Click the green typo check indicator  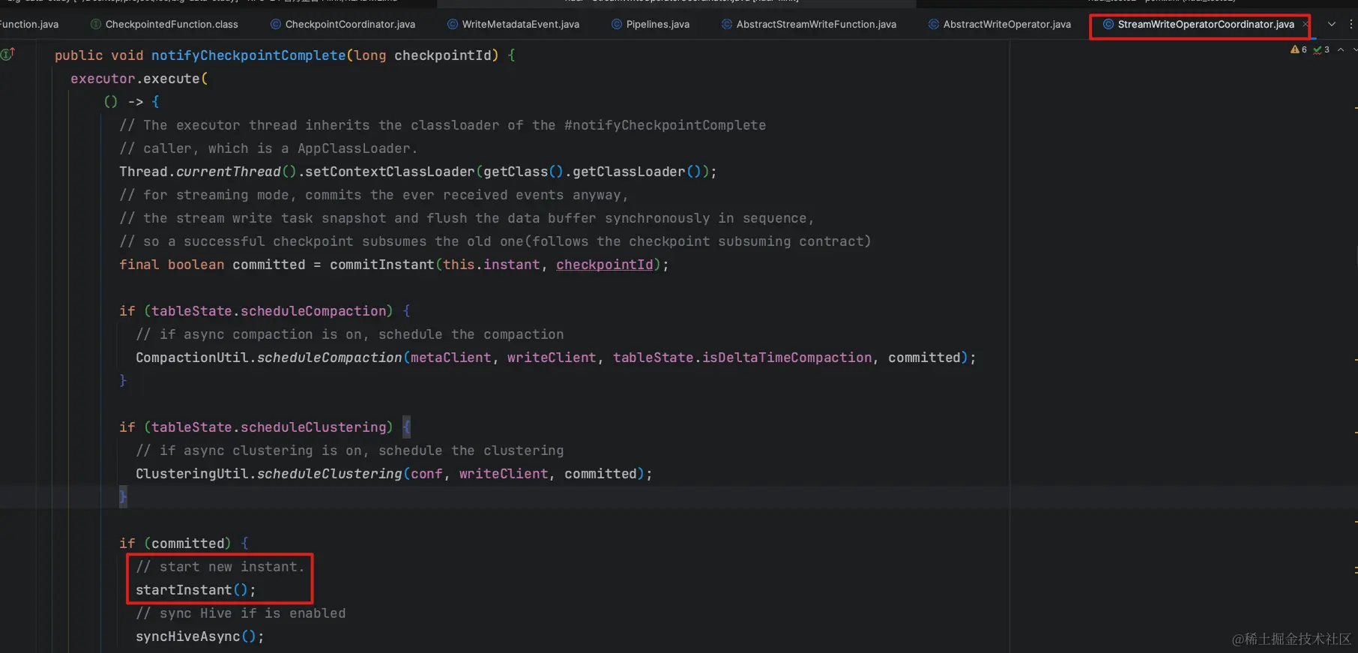pos(1321,49)
